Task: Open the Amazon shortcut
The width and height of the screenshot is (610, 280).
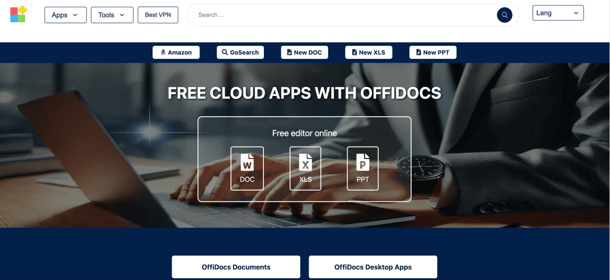Action: pyautogui.click(x=176, y=52)
